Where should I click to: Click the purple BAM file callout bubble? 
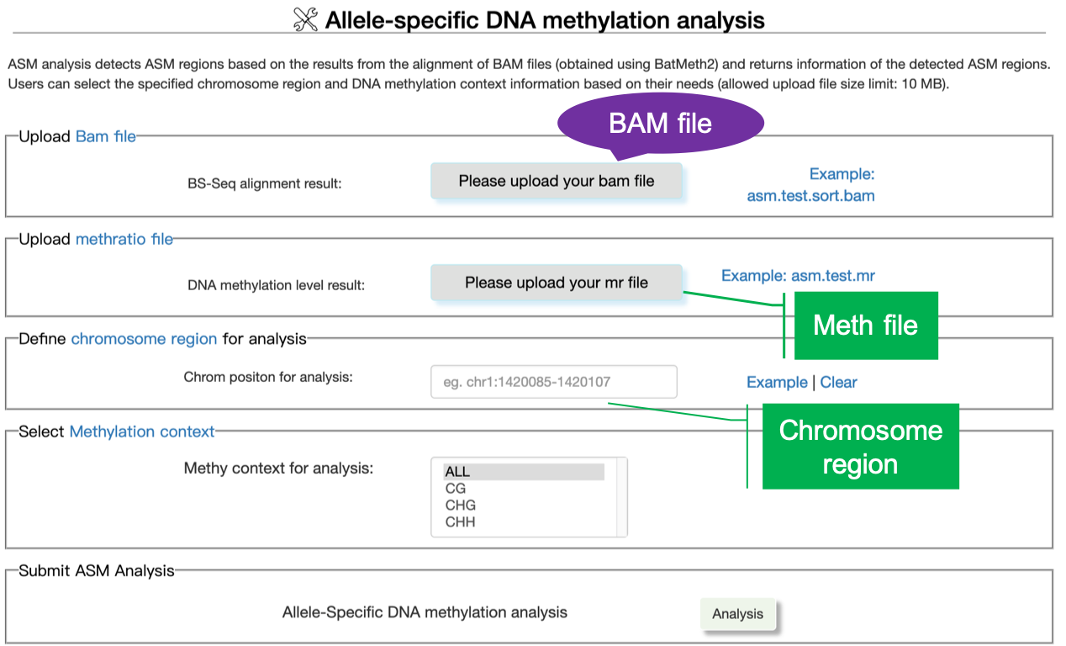click(x=660, y=123)
